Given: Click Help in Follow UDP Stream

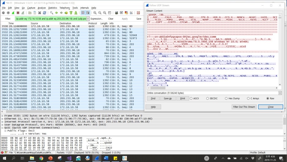Looking at the screenshot, I should tap(153, 107).
